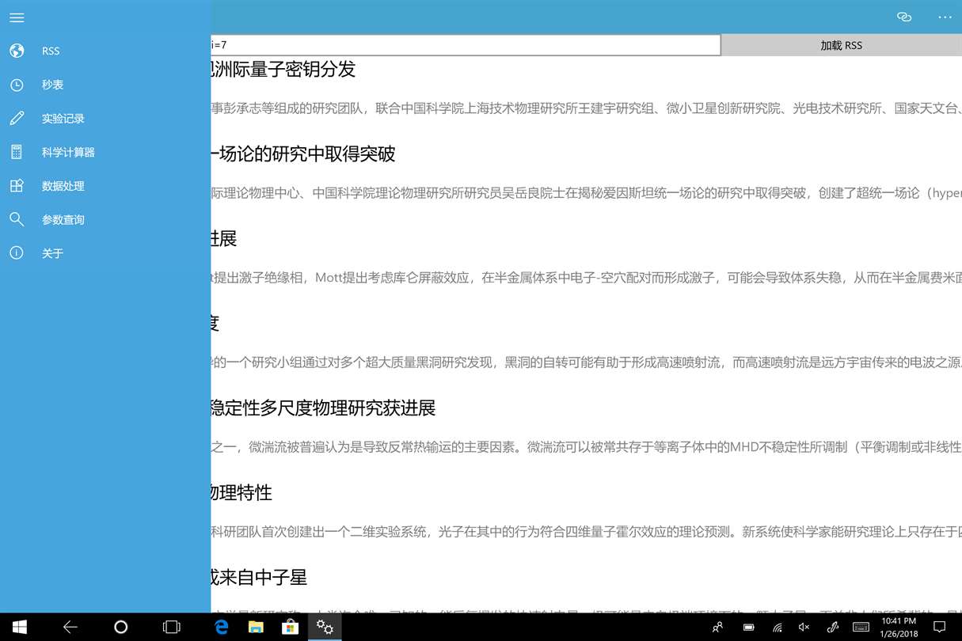Screen dimensions: 962x641
Task: Click summary mentioning MHD不稳定性
Action: pyautogui.click(x=586, y=447)
